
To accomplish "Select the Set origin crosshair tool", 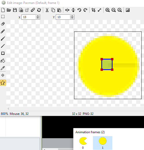I will [x=3, y=75].
